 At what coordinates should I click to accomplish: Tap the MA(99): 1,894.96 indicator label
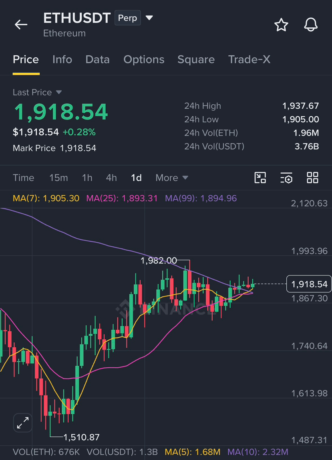click(x=201, y=198)
